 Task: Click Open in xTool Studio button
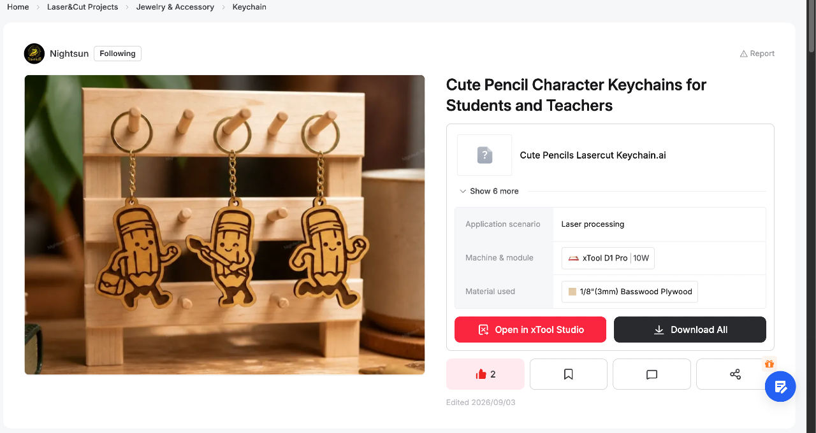(530, 330)
